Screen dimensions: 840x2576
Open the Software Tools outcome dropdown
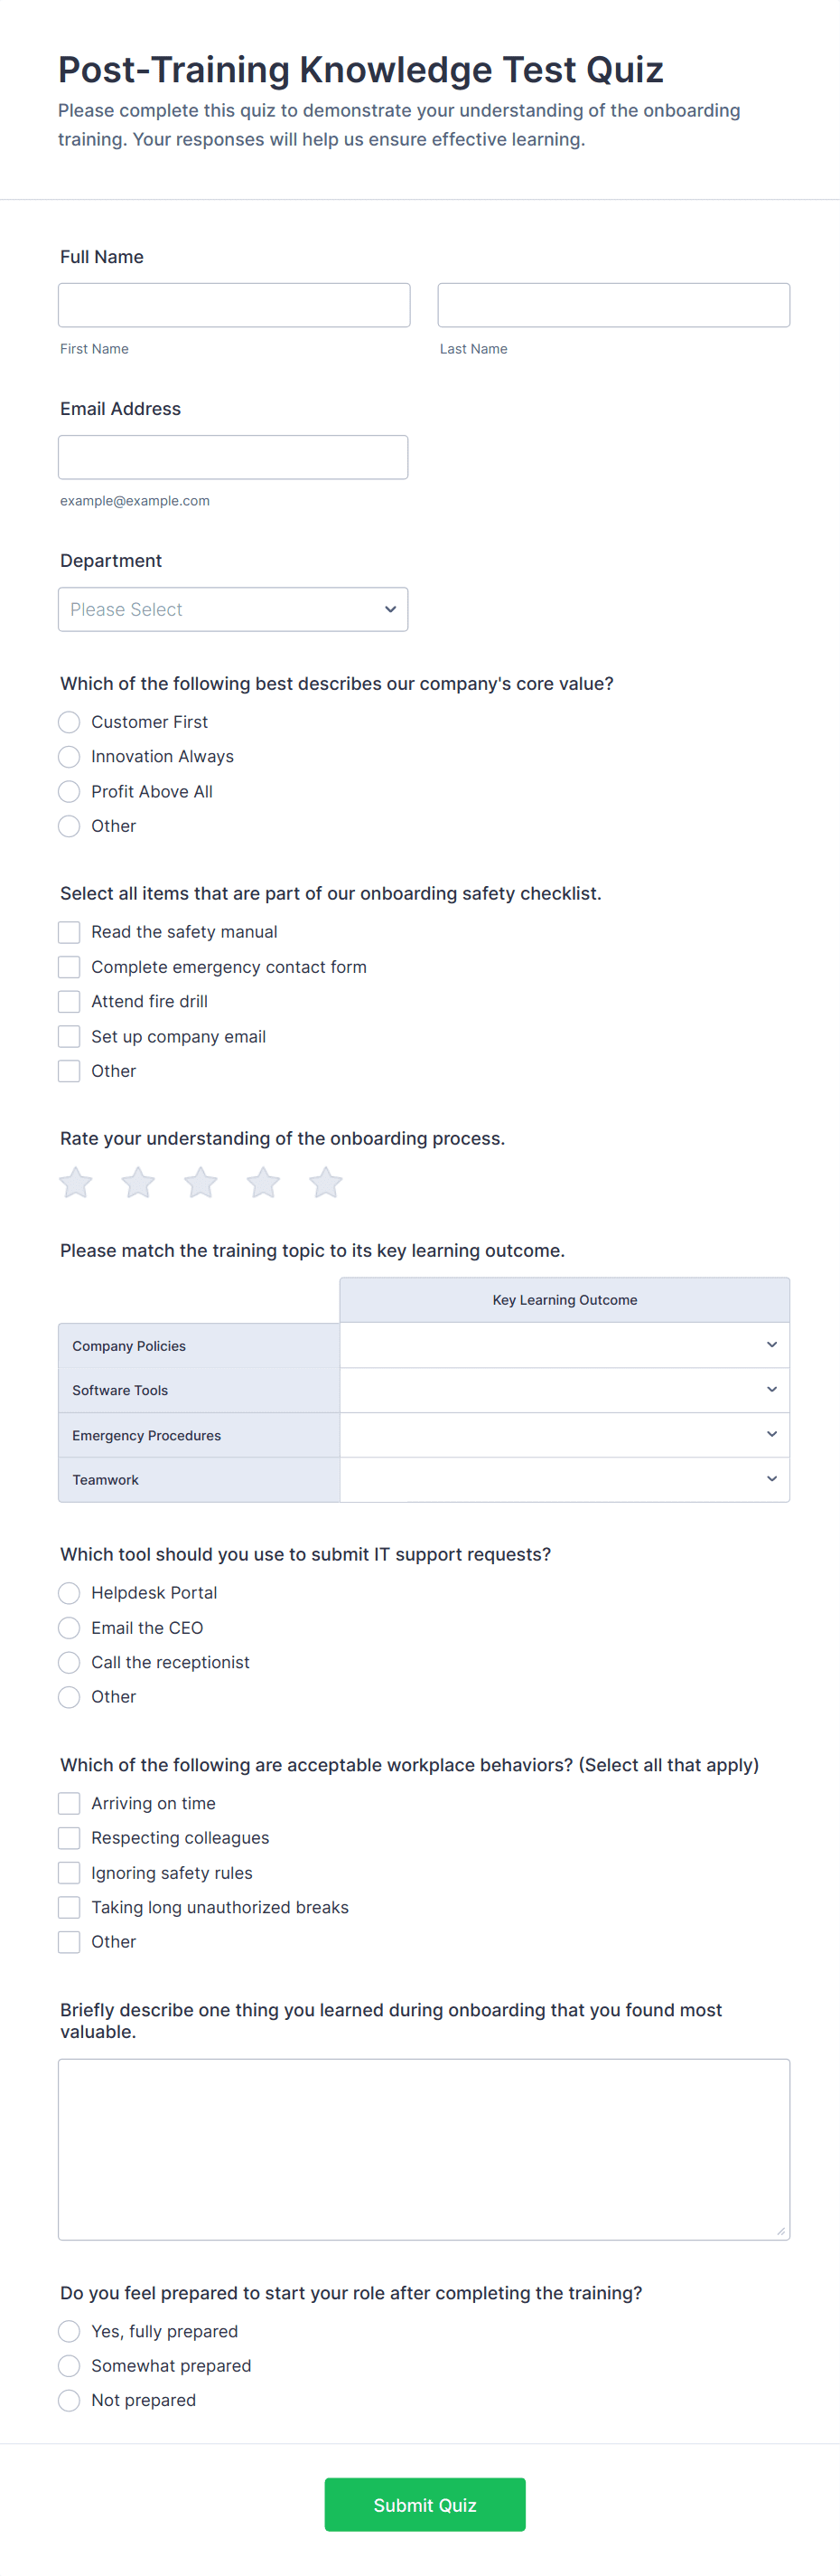[565, 1390]
